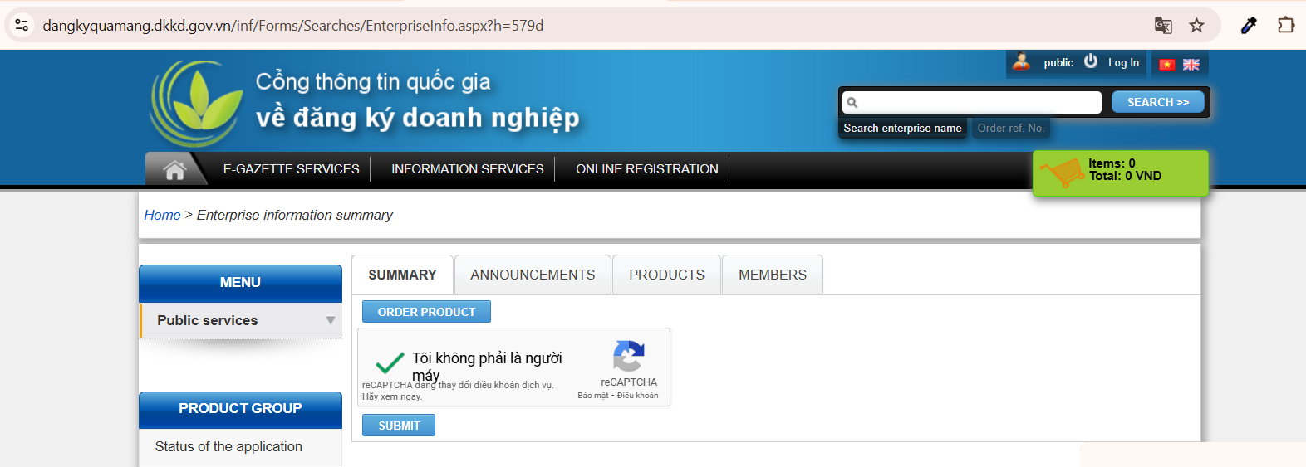This screenshot has width=1306, height=467.
Task: Toggle the reCAPTCHA not-a-robot checkbox
Action: click(389, 363)
